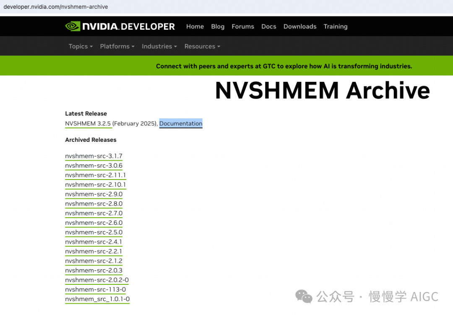Download nvshmem-src-2.8.0
The height and width of the screenshot is (315, 453).
[x=94, y=204]
